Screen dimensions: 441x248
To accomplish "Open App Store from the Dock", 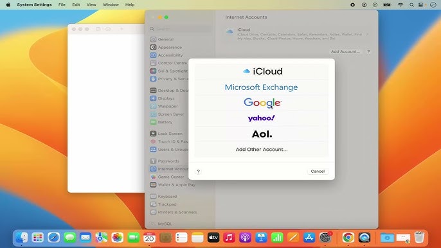I will (309, 238).
